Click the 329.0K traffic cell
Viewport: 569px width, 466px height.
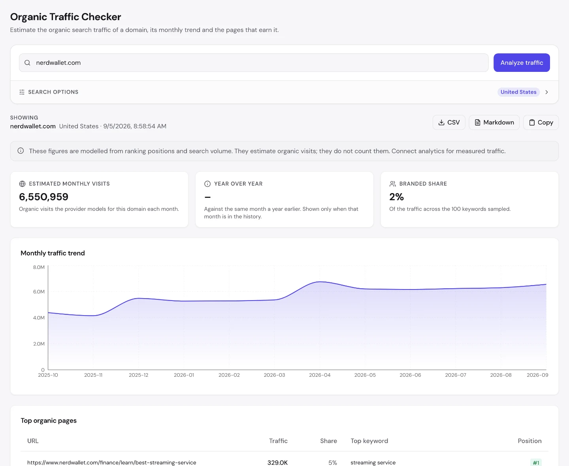click(277, 462)
